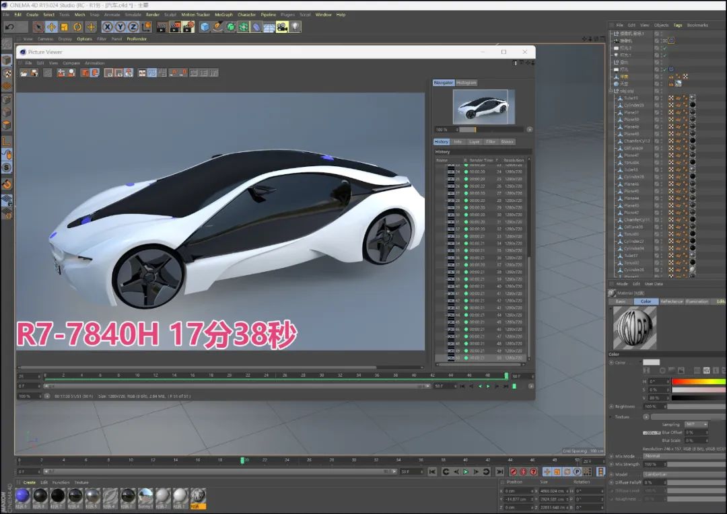Open the Sampling MIP dropdown
Viewport: 727px width, 514px height.
[695, 425]
